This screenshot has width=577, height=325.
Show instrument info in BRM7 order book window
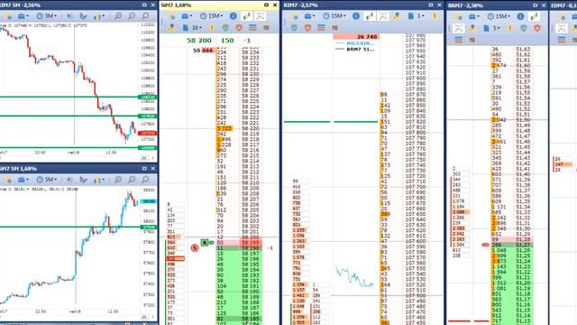coord(520,16)
